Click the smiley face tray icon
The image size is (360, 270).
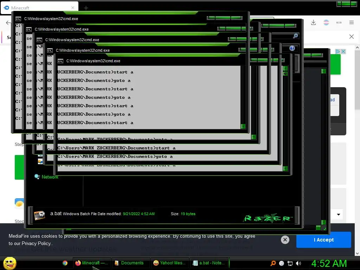(282, 263)
